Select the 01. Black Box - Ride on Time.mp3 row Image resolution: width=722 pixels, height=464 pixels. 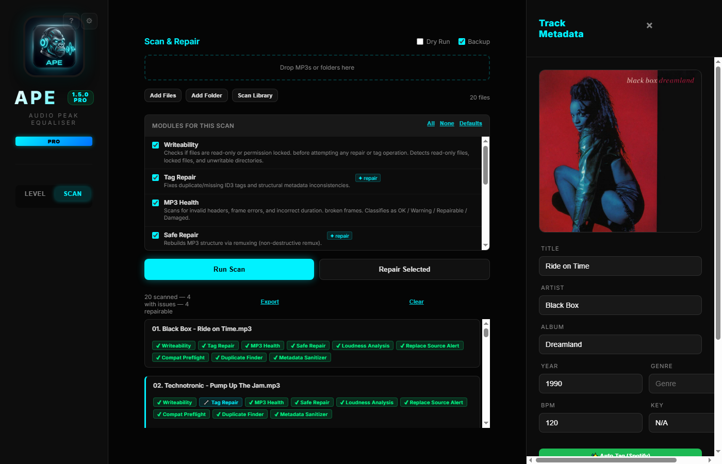pyautogui.click(x=313, y=343)
